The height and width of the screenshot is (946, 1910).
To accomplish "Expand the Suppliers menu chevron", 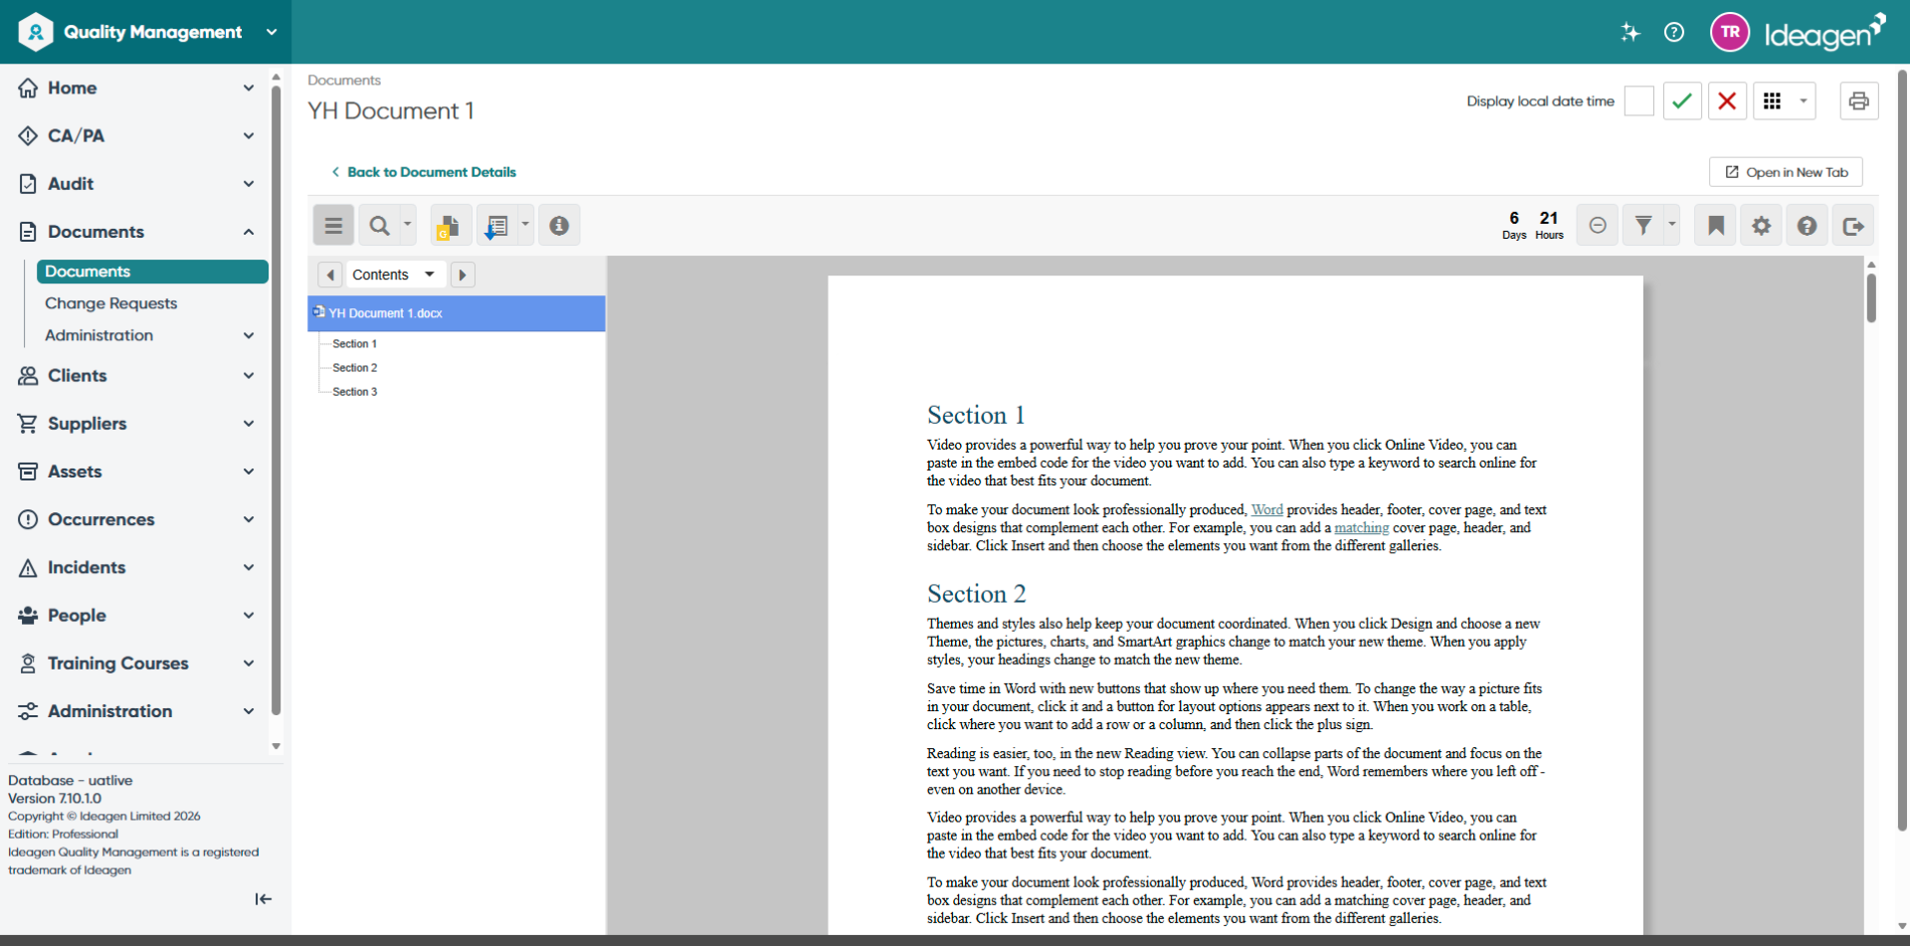I will 249,424.
